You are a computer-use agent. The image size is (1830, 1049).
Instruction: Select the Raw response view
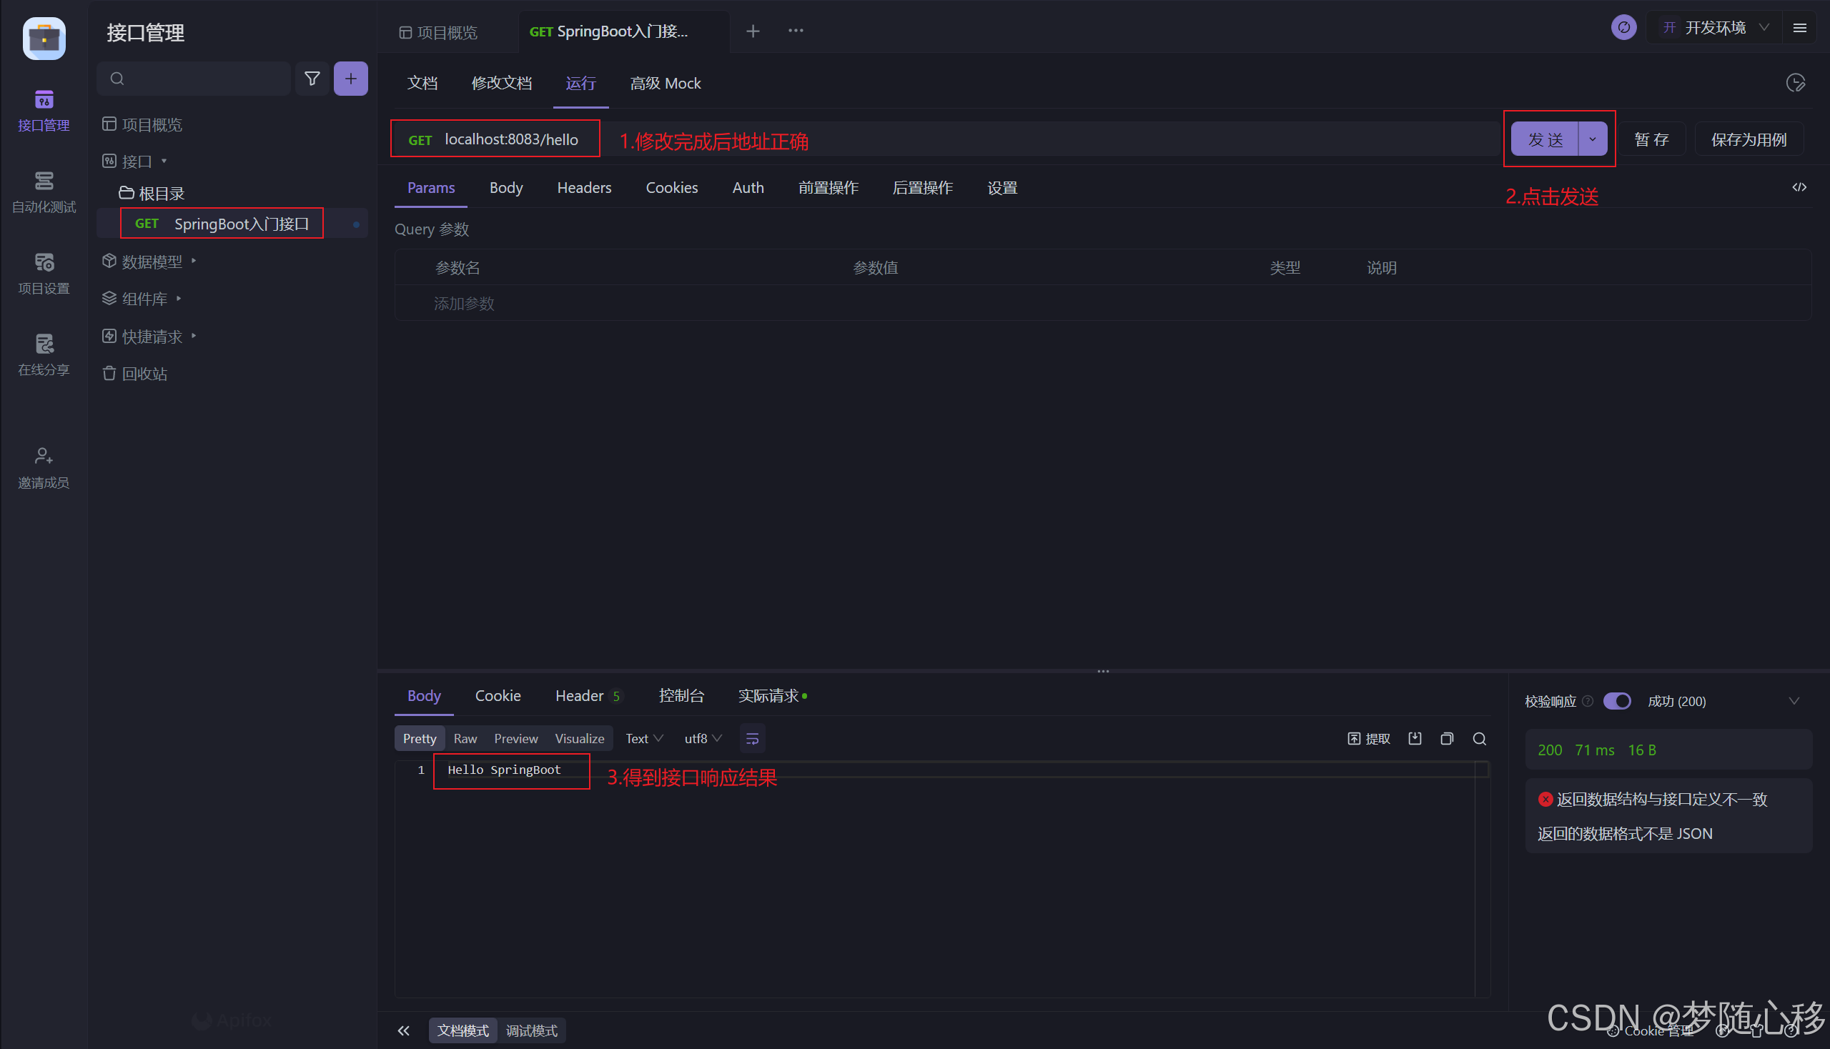click(465, 738)
